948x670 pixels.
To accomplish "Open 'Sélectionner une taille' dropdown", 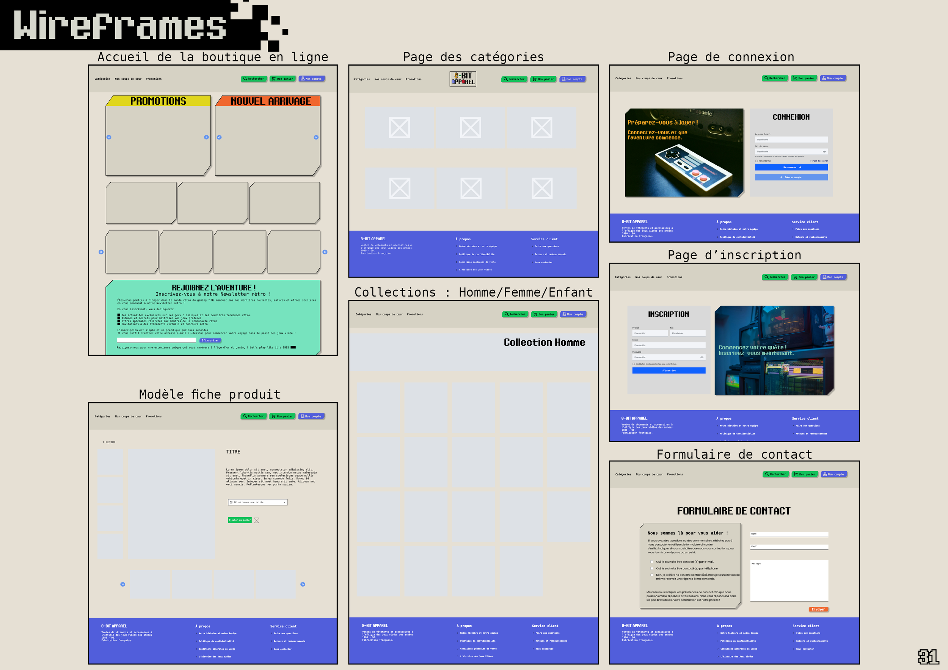I will click(x=257, y=502).
